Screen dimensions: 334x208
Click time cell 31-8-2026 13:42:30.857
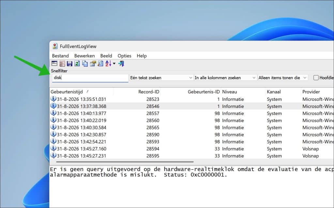coord(81,135)
